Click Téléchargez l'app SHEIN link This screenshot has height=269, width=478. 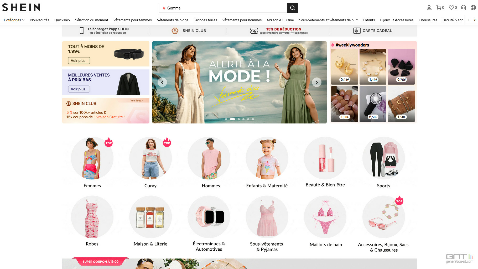108,31
